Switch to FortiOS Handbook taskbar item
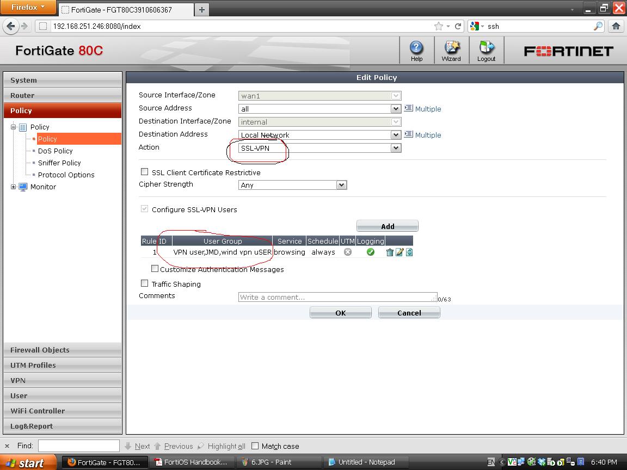627x470 pixels. click(x=191, y=462)
